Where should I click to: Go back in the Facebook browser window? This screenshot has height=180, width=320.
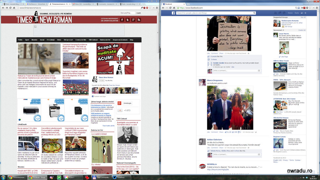coord(163,8)
